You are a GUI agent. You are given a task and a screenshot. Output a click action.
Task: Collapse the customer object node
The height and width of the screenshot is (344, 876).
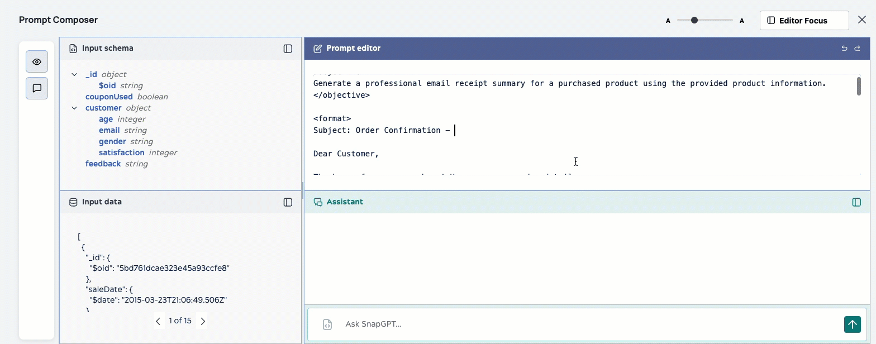point(74,108)
